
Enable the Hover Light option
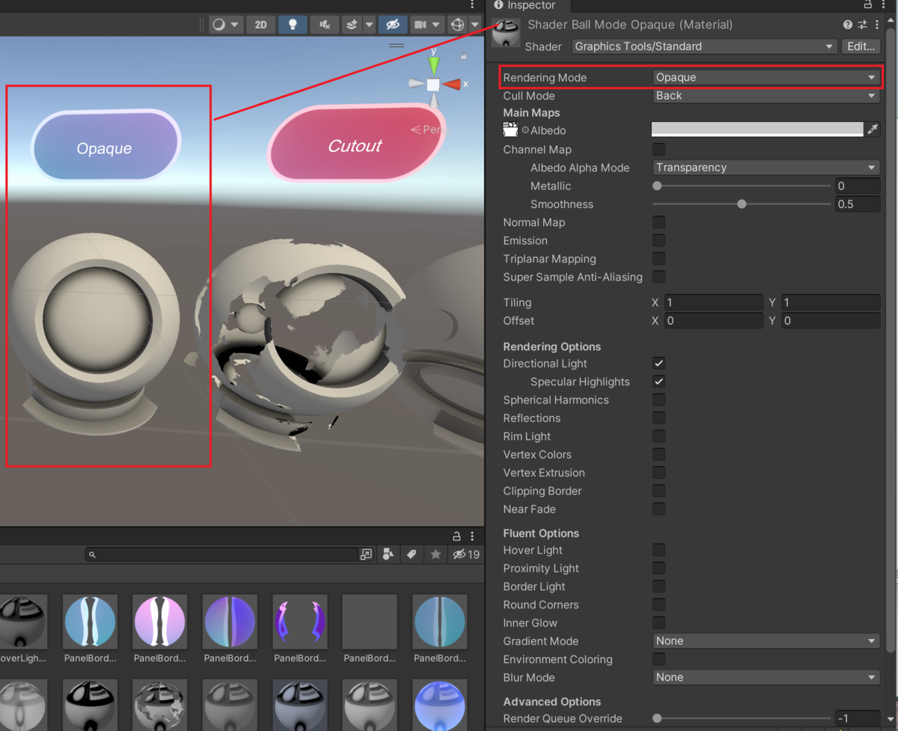pyautogui.click(x=659, y=550)
